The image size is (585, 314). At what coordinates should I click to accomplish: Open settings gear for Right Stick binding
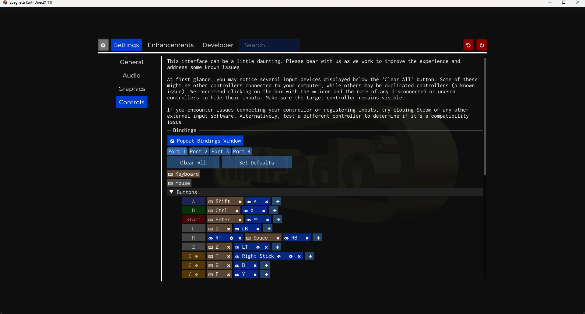coord(291,256)
